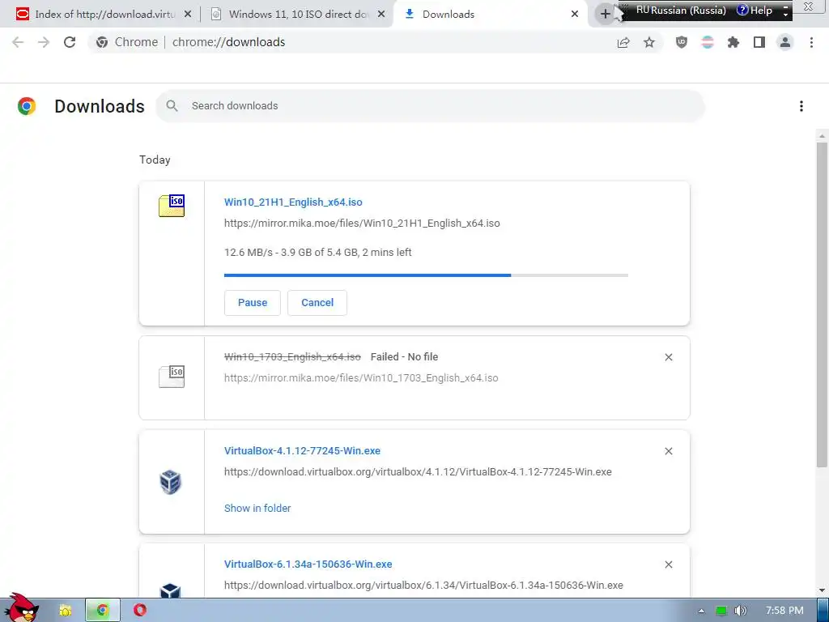The width and height of the screenshot is (829, 622).
Task: Show hidden tray icons arrow
Action: tap(701, 611)
